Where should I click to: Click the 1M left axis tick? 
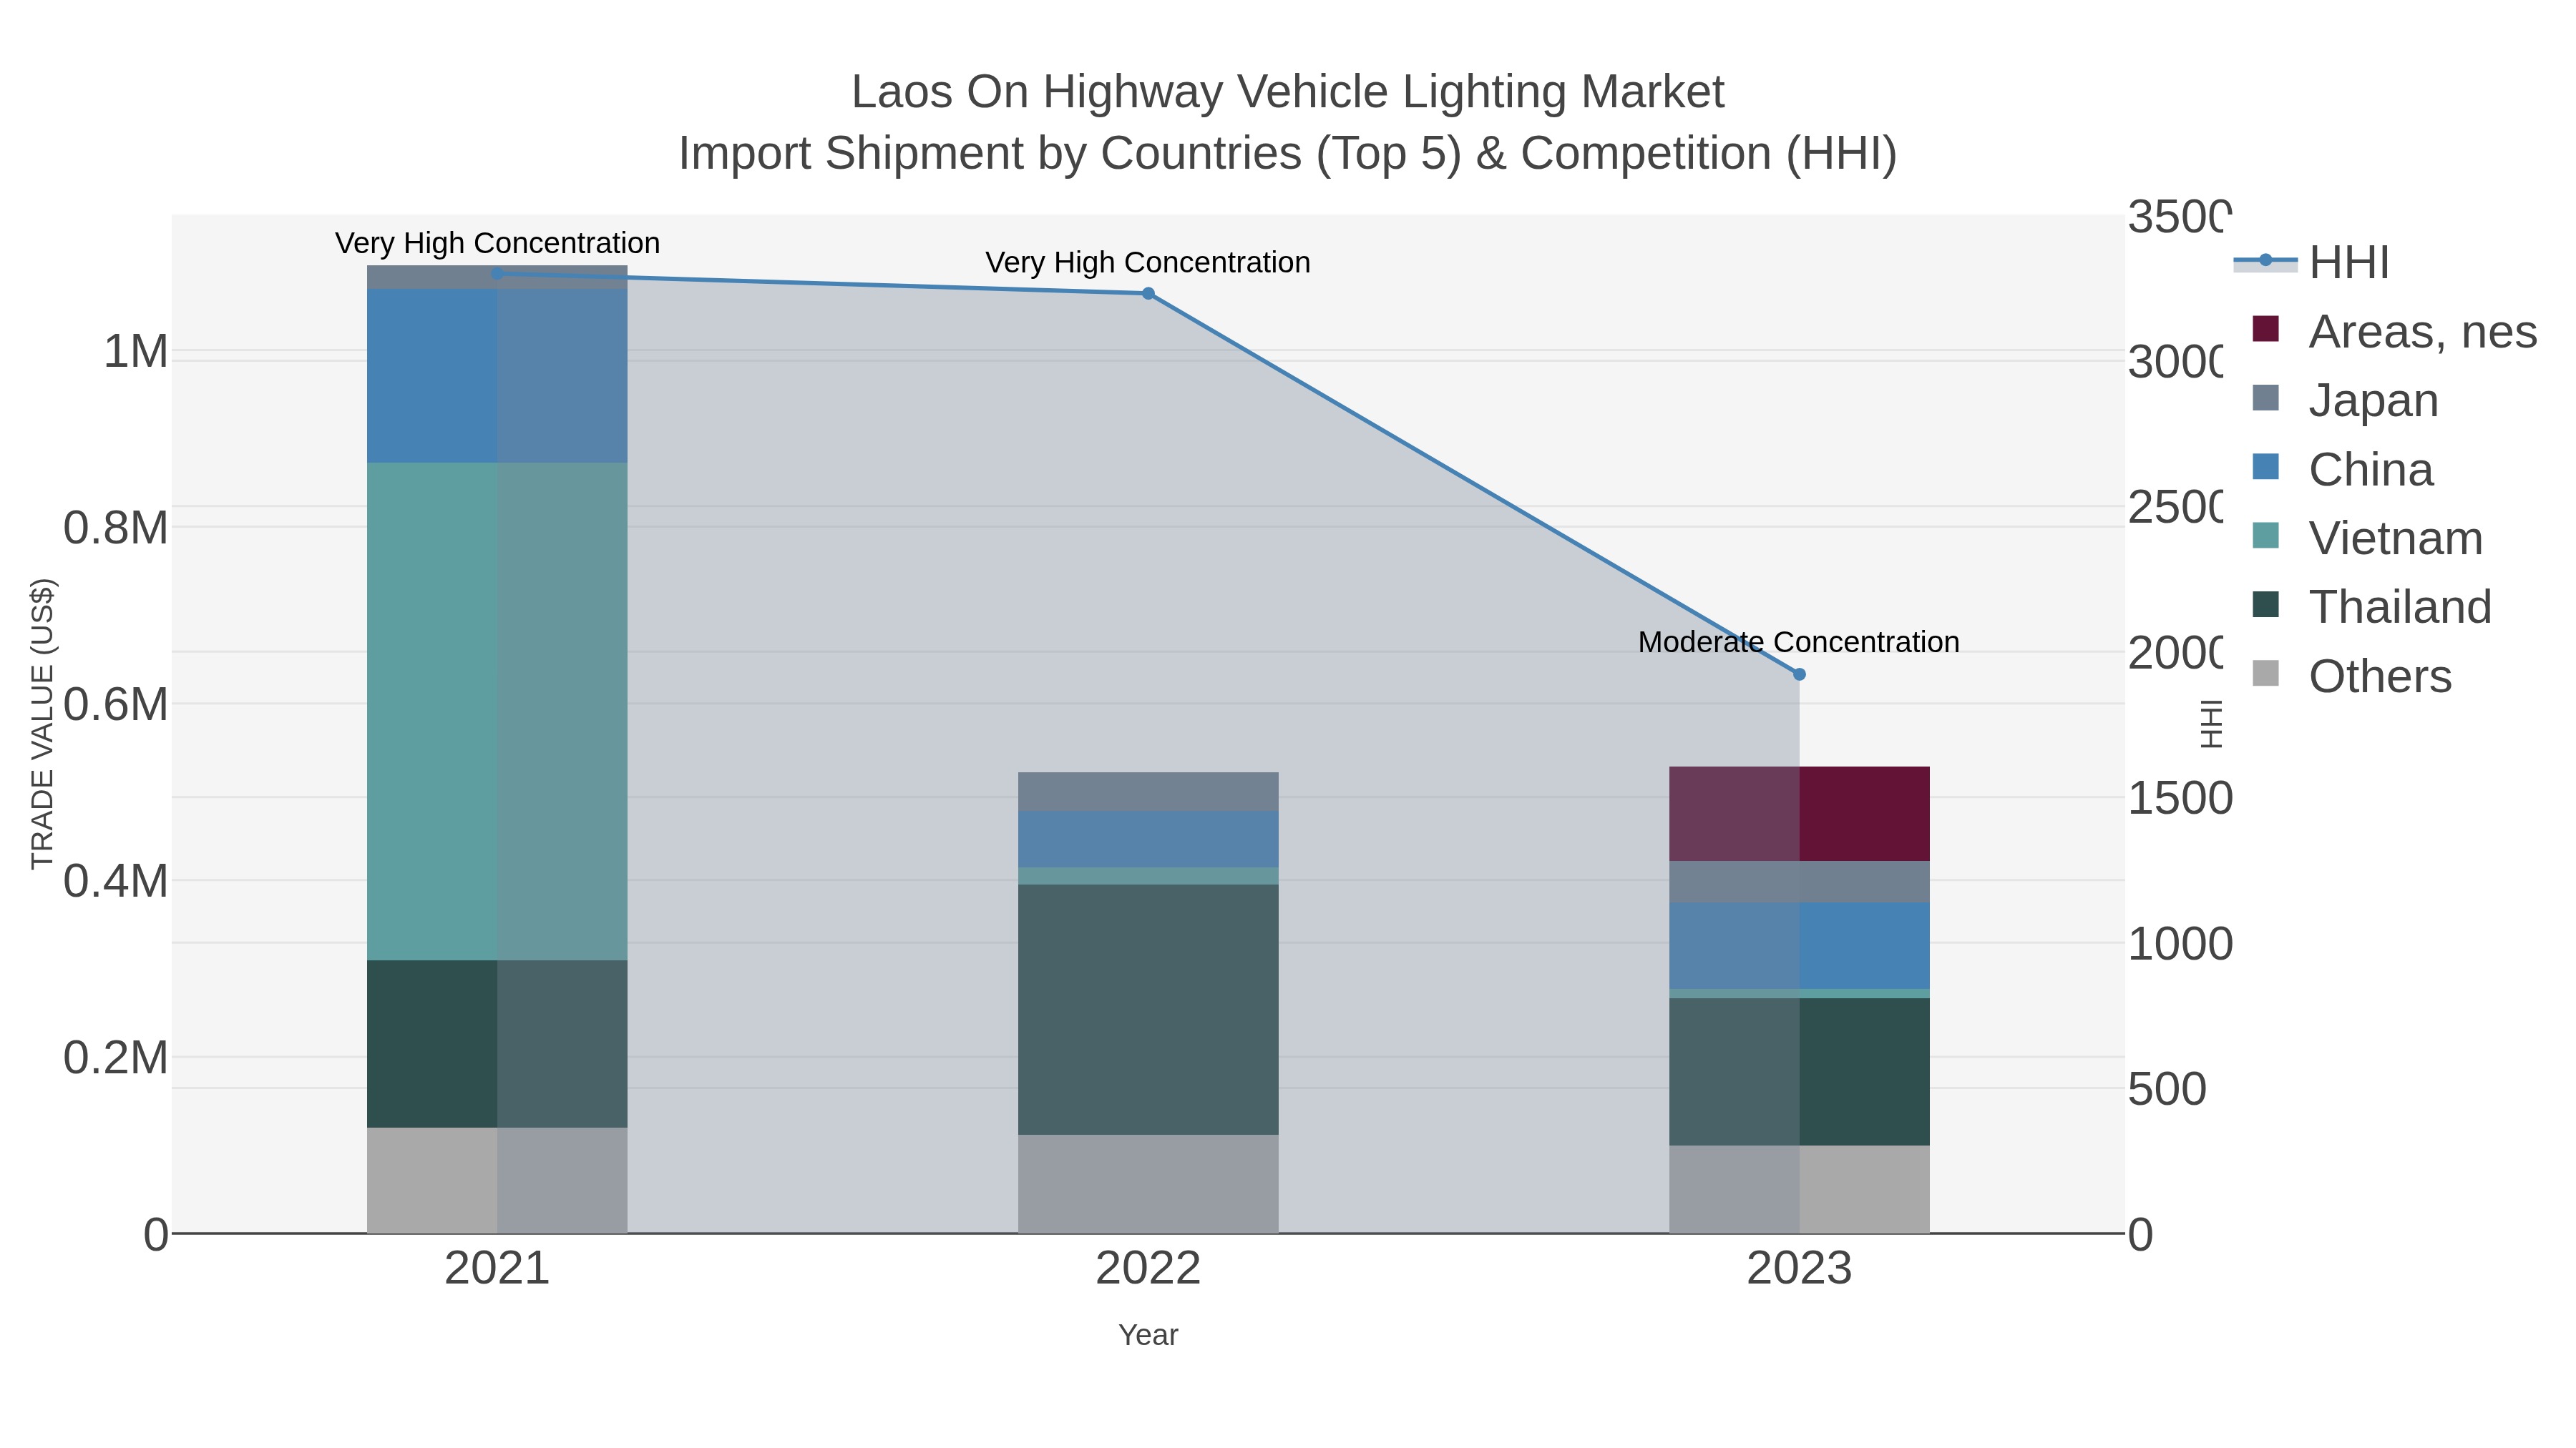(x=136, y=352)
